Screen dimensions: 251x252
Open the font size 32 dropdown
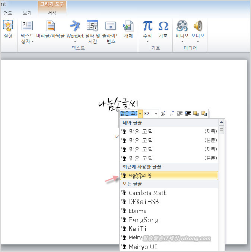156,114
